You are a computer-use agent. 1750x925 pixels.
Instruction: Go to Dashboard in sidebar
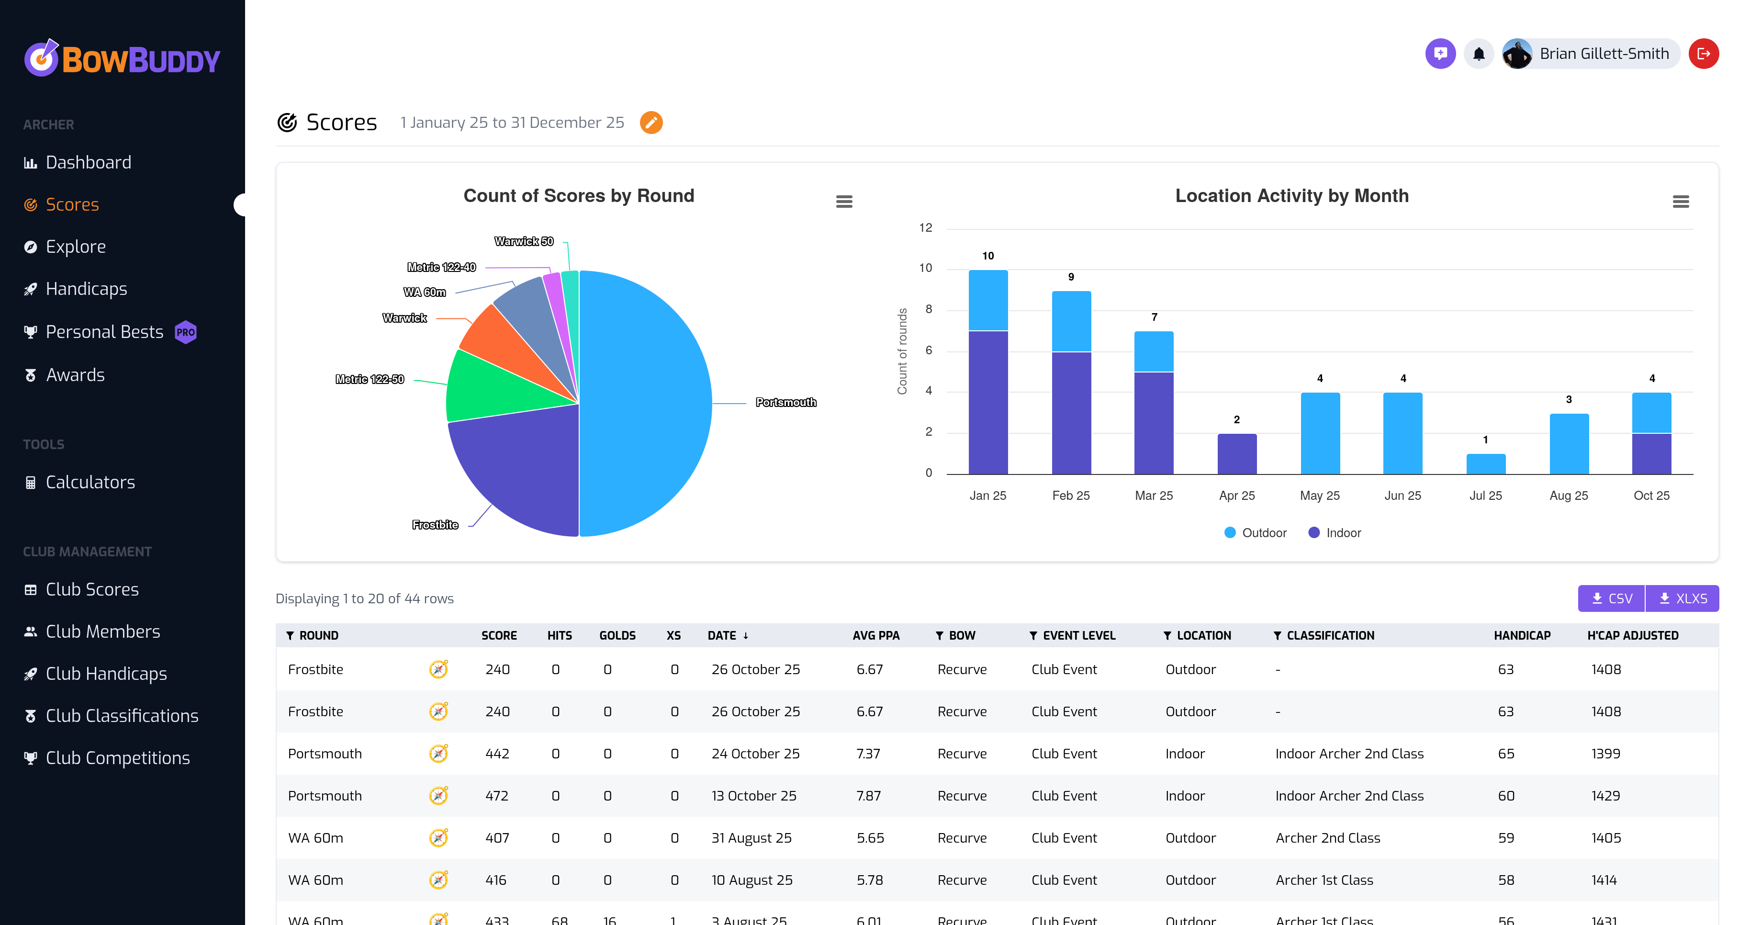pyautogui.click(x=89, y=162)
